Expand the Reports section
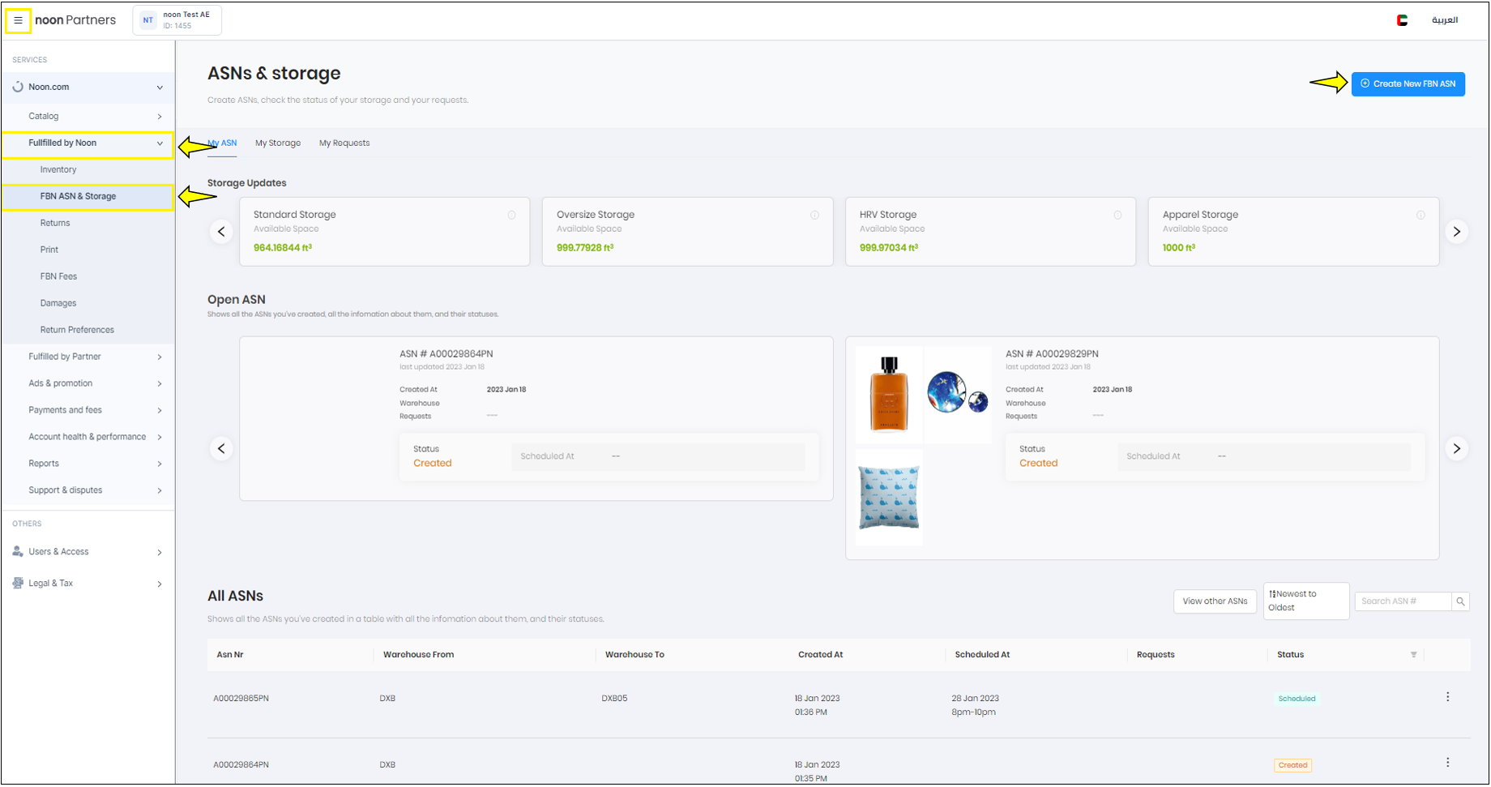This screenshot has width=1491, height=787. click(159, 464)
